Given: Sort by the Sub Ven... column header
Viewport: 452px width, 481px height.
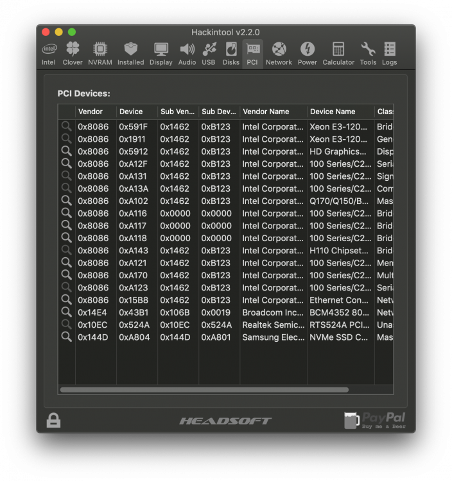Looking at the screenshot, I should point(178,112).
